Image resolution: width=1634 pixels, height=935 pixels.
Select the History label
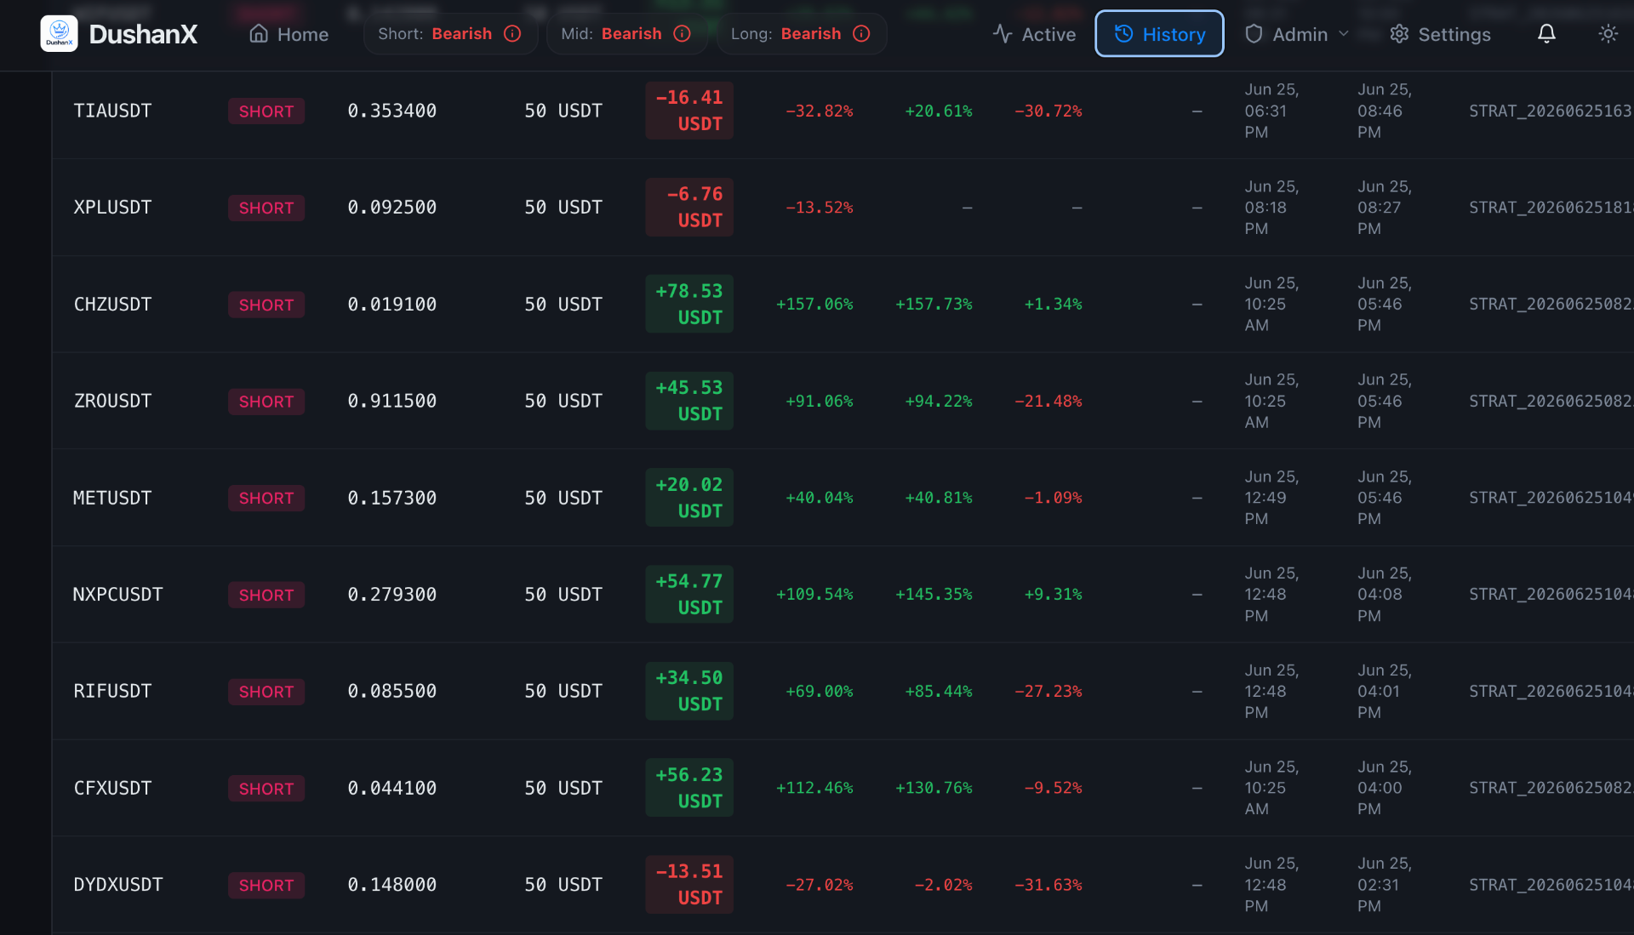click(x=1174, y=34)
